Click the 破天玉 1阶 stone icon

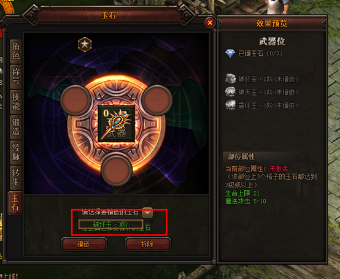(x=230, y=92)
